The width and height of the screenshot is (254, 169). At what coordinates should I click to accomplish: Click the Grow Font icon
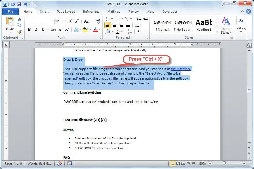70,21
